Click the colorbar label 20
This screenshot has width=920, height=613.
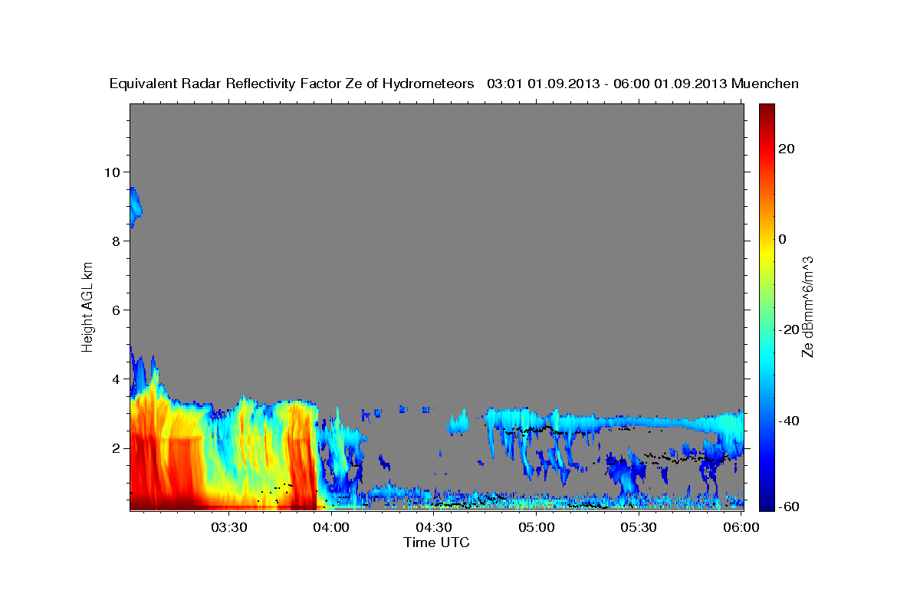(x=786, y=149)
